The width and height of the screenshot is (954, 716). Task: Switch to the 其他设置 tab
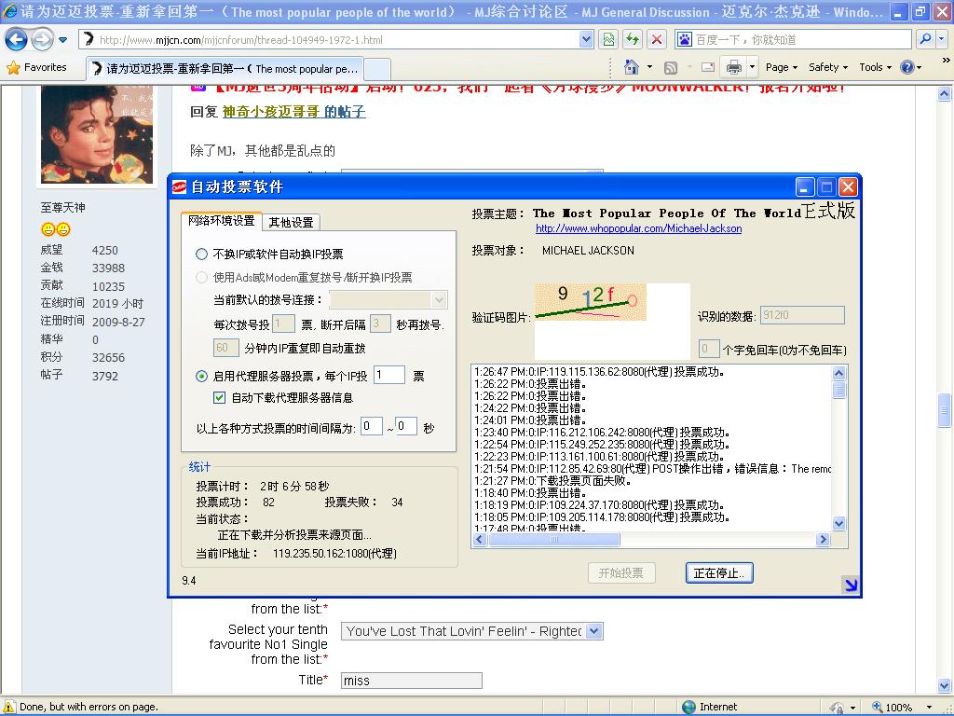291,222
